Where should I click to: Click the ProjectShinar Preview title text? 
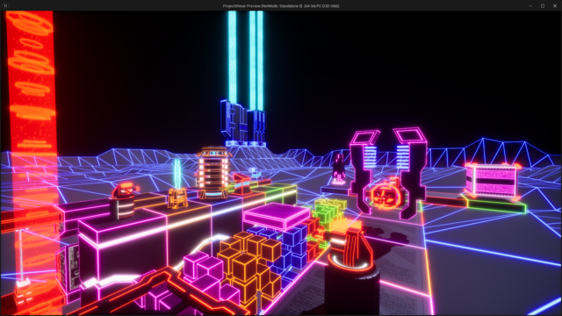pos(281,6)
